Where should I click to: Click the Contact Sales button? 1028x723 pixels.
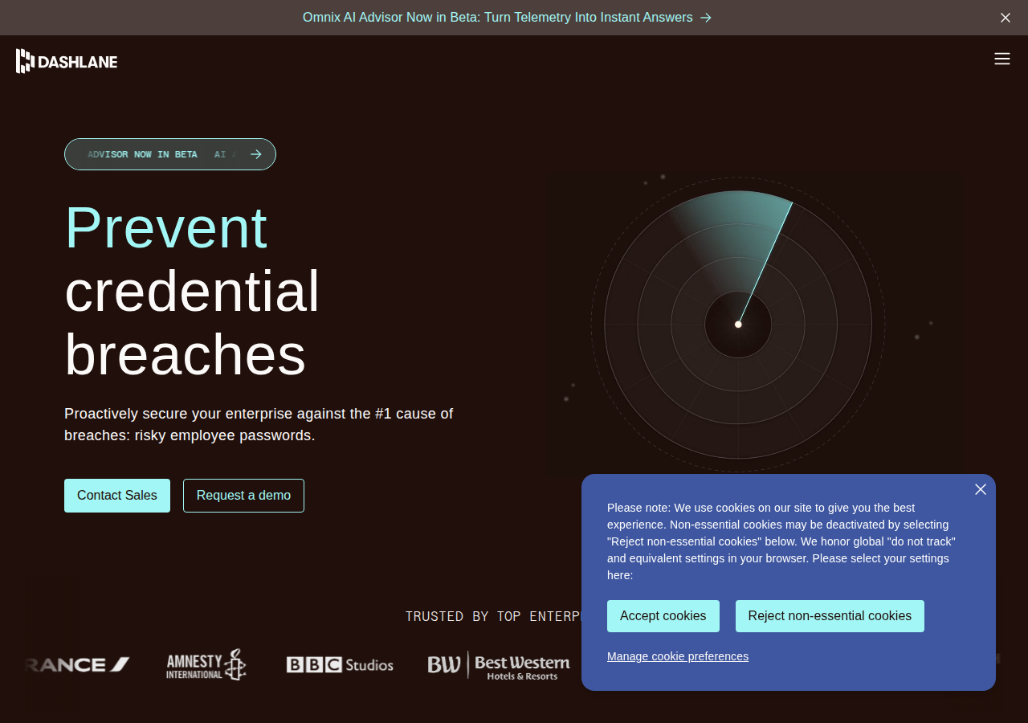(117, 496)
